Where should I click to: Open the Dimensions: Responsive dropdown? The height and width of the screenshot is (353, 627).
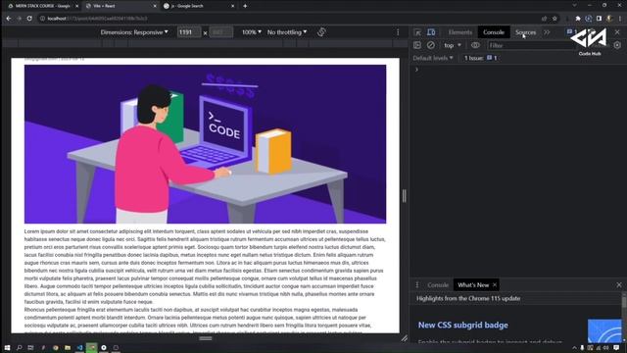click(x=134, y=32)
